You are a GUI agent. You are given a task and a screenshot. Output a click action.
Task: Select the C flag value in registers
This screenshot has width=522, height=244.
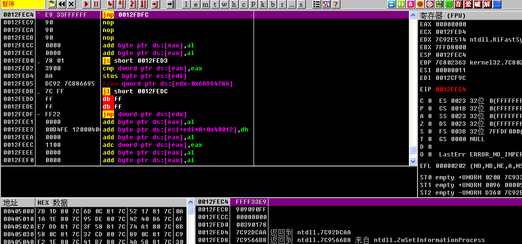[x=430, y=101]
